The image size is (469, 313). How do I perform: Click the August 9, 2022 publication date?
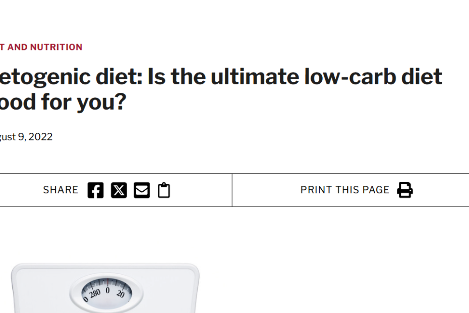25,137
